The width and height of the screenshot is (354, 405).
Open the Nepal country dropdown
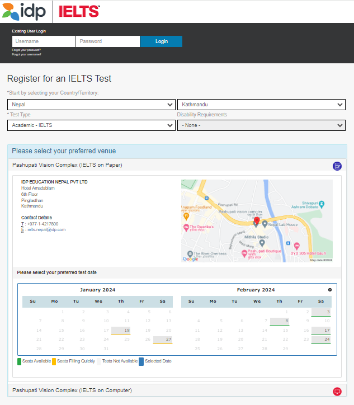(x=91, y=105)
